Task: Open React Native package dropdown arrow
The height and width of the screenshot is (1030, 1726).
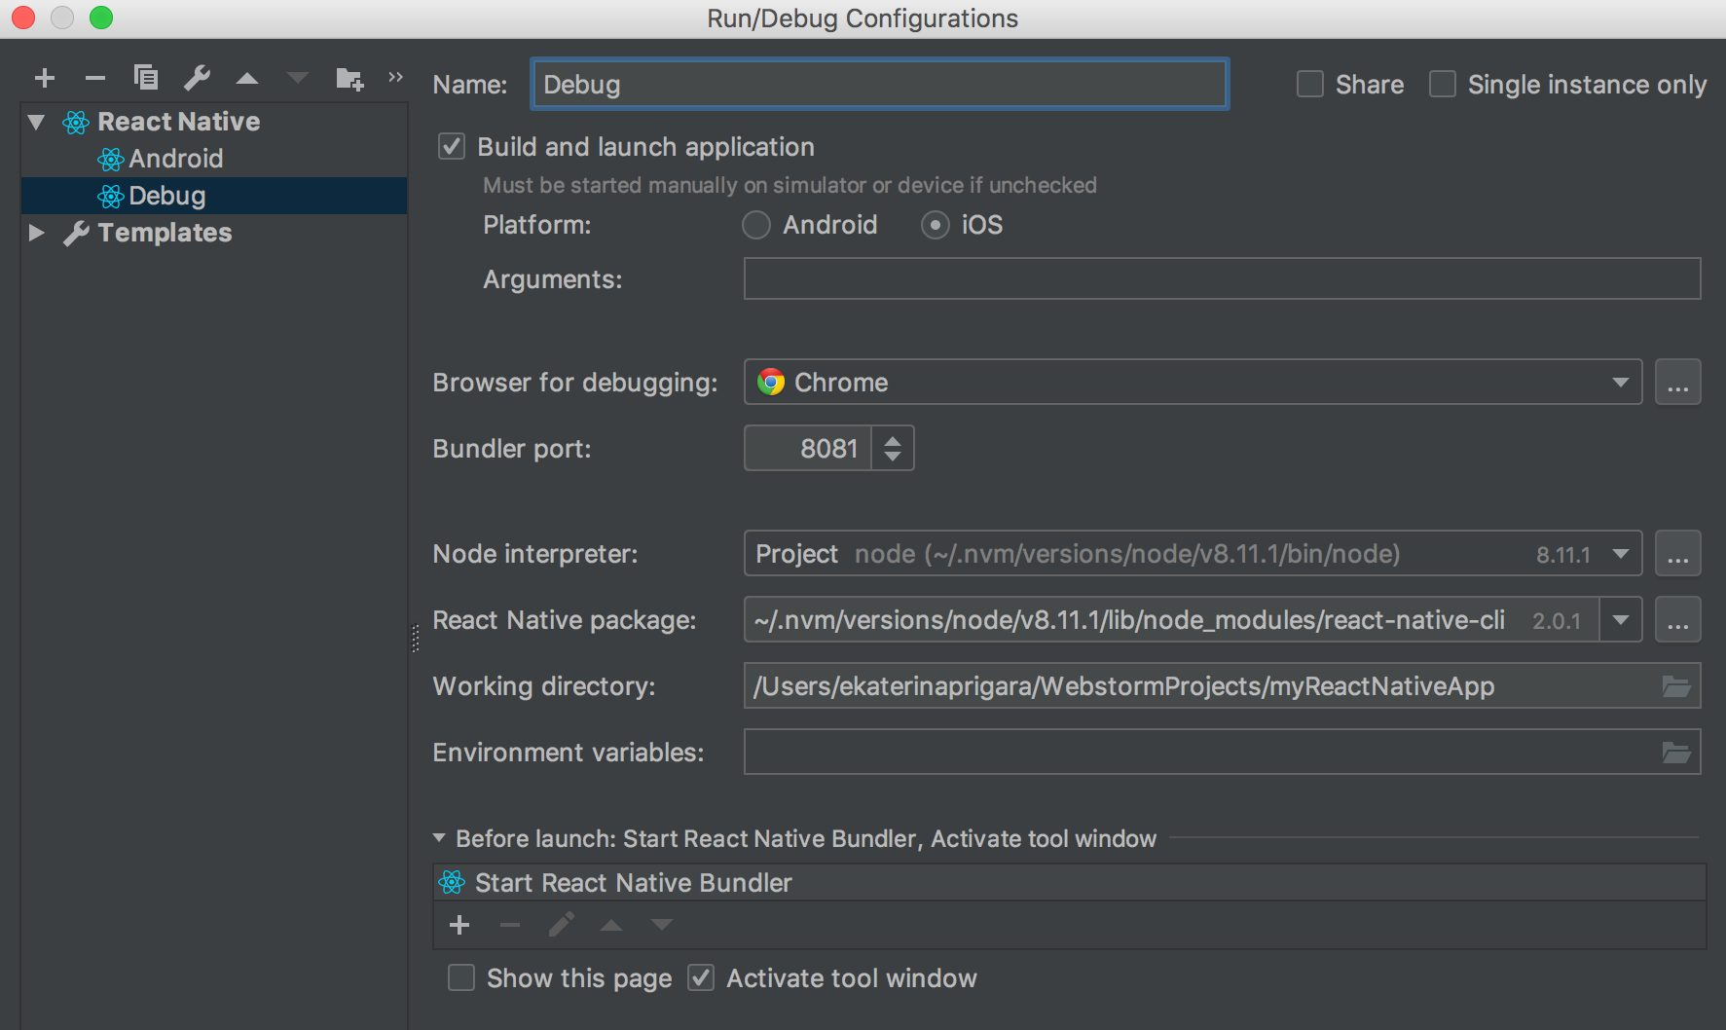Action: coord(1621,619)
